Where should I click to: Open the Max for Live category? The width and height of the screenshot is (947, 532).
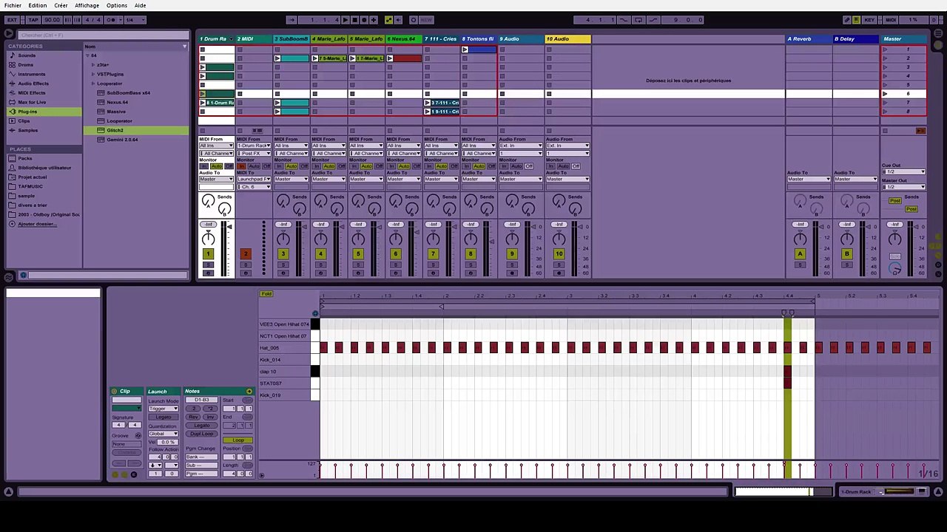coord(32,102)
